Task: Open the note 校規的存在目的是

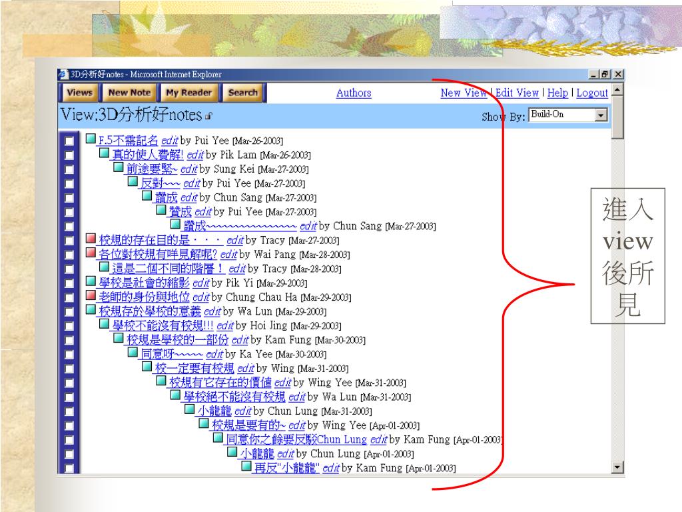Action: [x=161, y=240]
